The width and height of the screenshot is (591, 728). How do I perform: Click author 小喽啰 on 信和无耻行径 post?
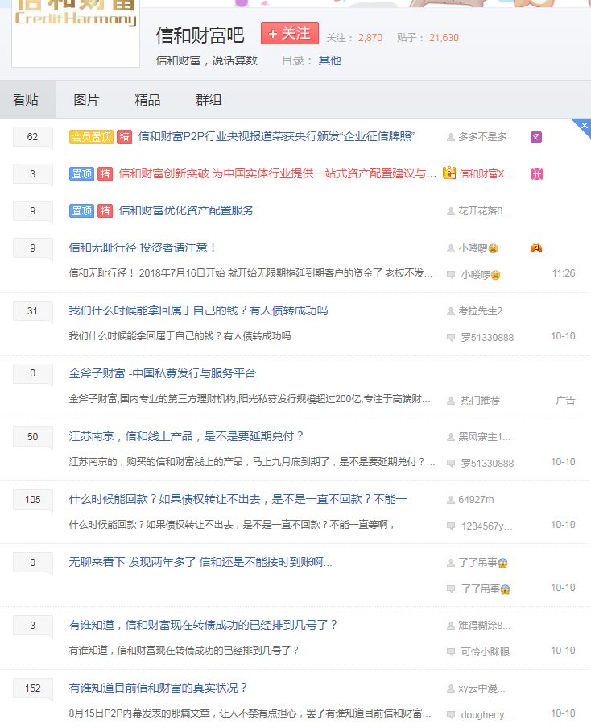point(478,248)
